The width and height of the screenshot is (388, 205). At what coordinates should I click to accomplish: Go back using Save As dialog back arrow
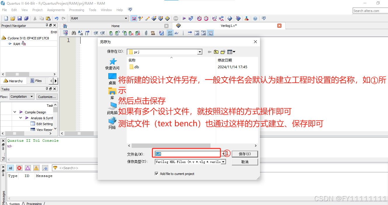click(209, 52)
